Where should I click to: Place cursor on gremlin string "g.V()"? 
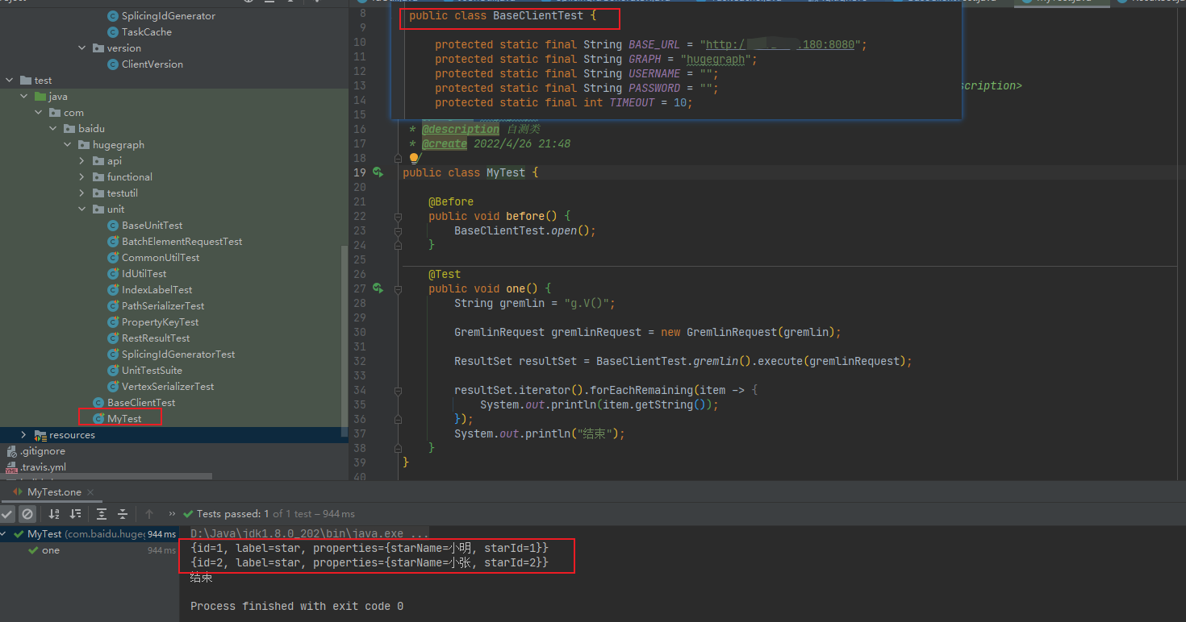click(590, 303)
